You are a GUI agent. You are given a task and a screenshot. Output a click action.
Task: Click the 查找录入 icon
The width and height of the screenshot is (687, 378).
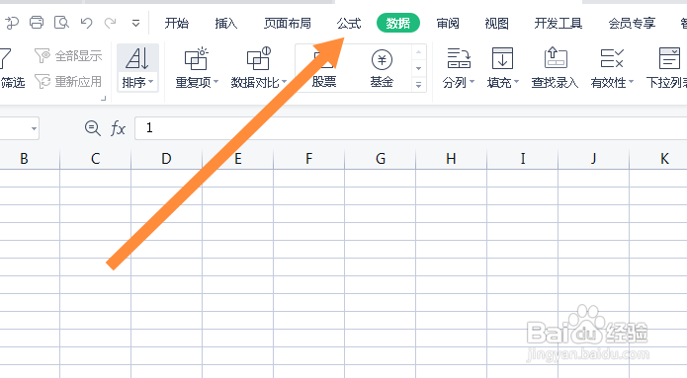point(556,58)
